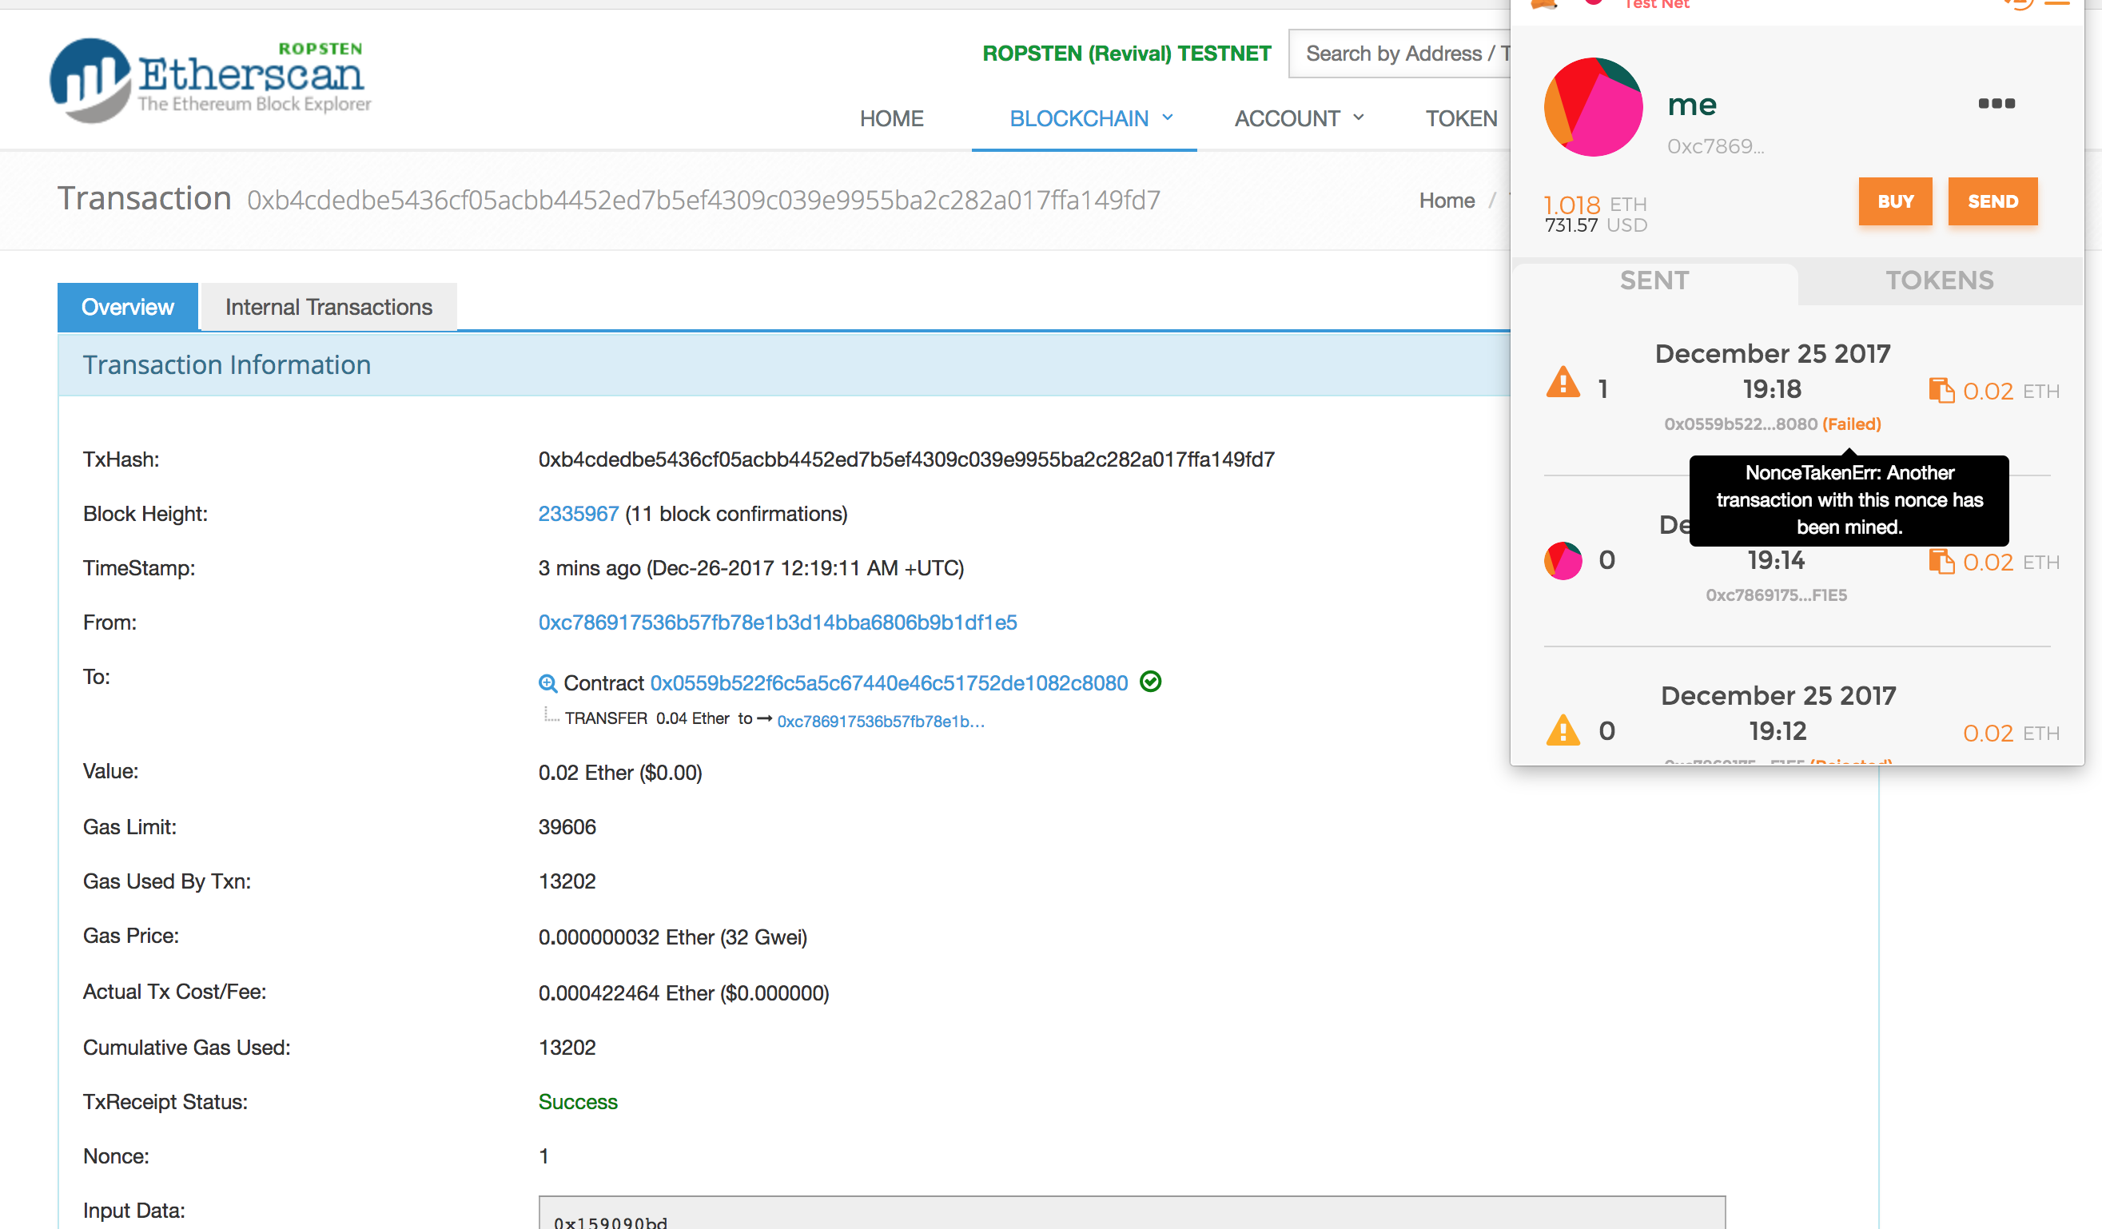The width and height of the screenshot is (2102, 1229).
Task: Open the TOKEN menu
Action: pyautogui.click(x=1460, y=118)
